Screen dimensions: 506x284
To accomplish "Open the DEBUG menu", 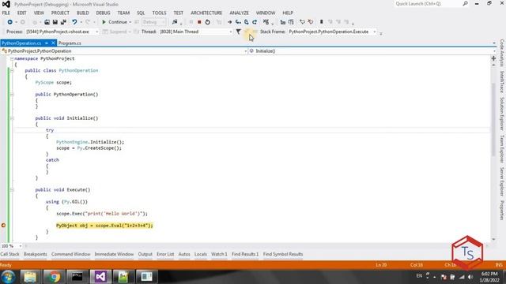I will pos(103,13).
